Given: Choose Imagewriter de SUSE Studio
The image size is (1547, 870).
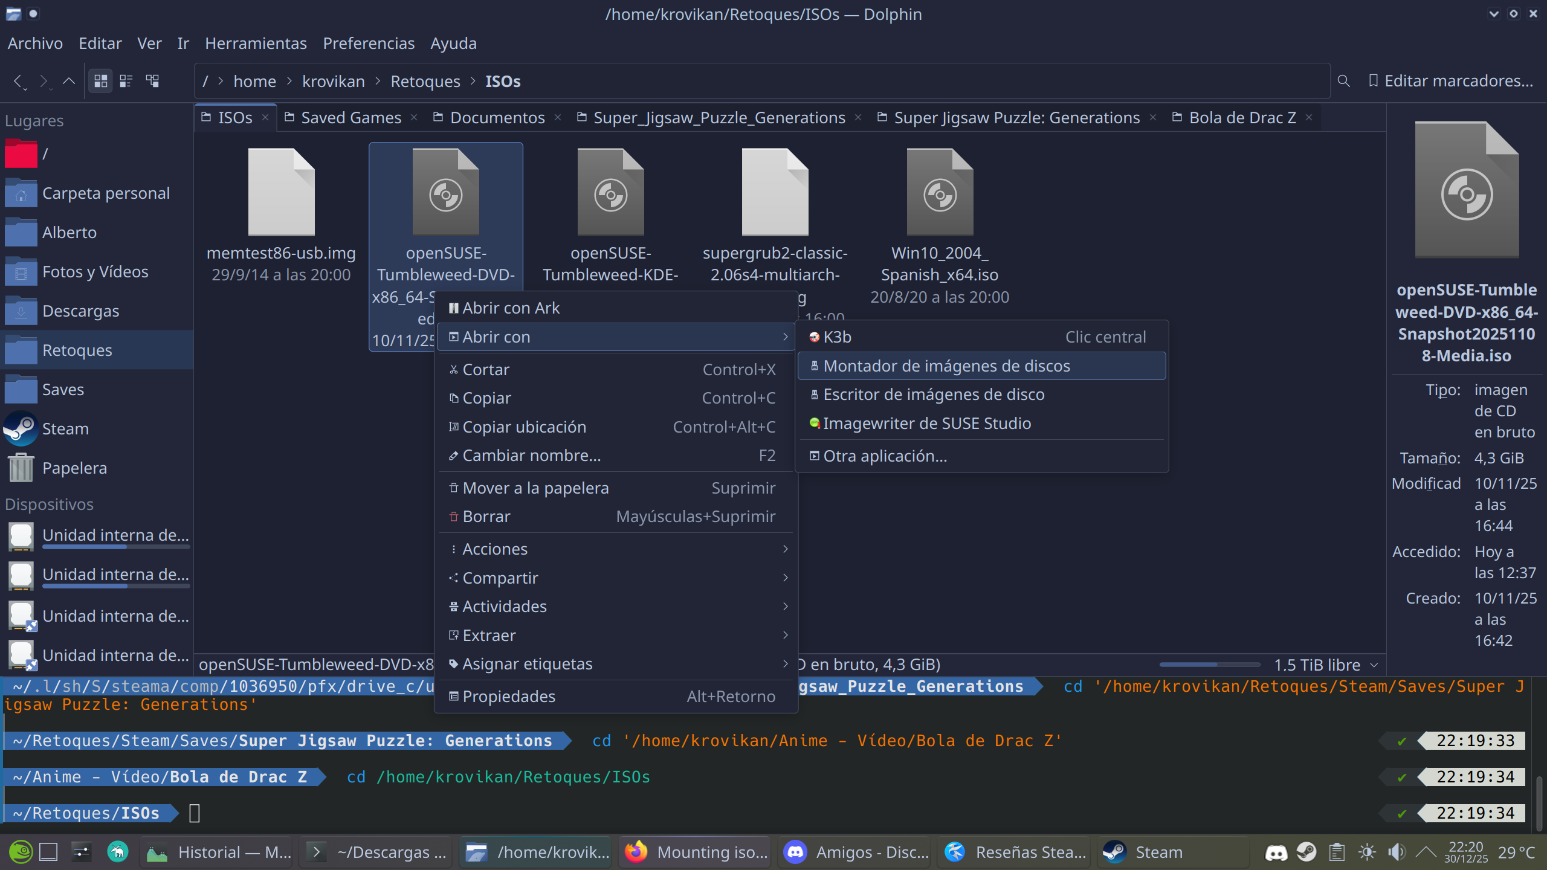Looking at the screenshot, I should [x=926, y=424].
